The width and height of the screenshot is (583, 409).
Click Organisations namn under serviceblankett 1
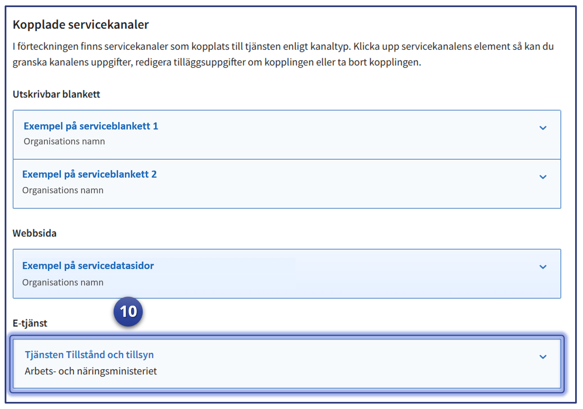[x=64, y=141]
